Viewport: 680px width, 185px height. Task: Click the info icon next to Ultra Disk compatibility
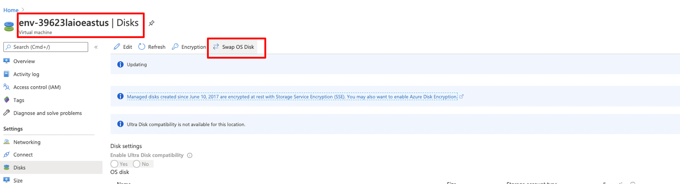point(190,155)
